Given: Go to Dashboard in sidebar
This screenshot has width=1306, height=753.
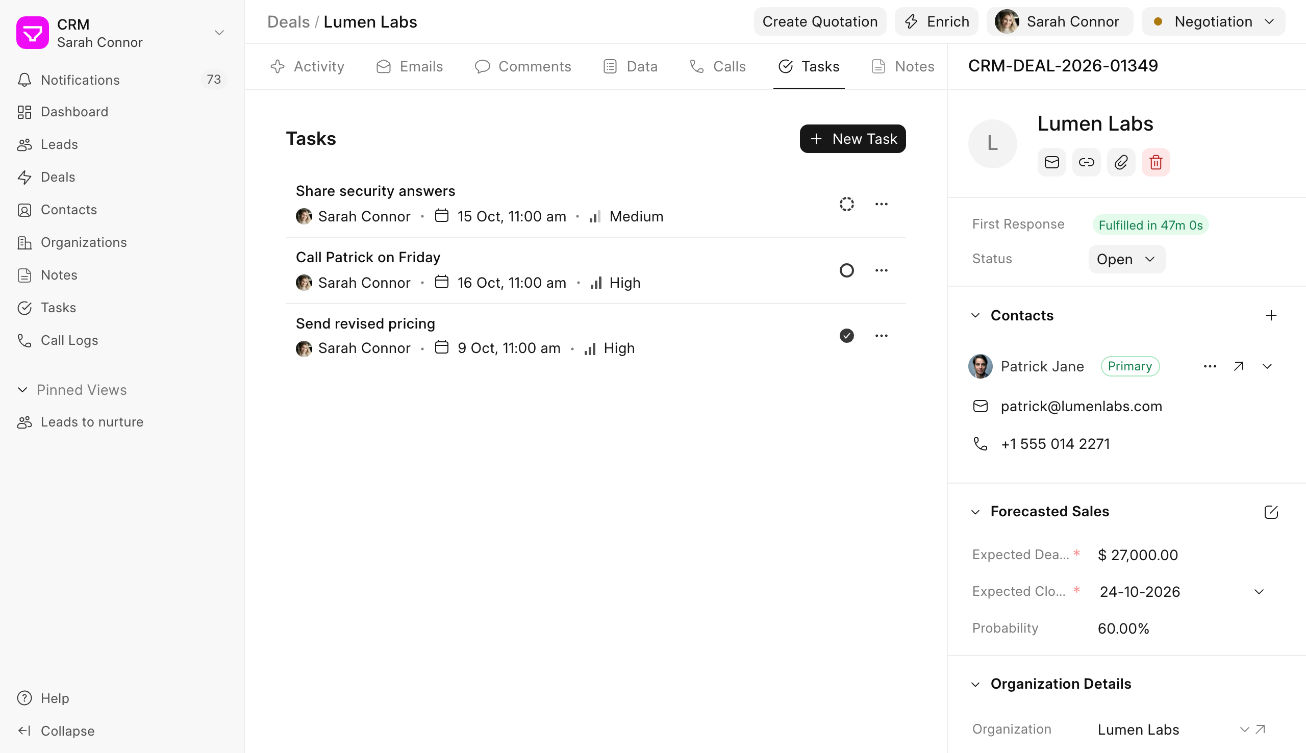Looking at the screenshot, I should point(122,112).
